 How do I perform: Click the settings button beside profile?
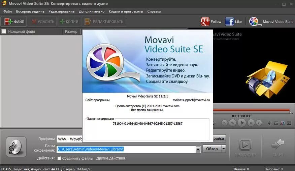point(219,138)
